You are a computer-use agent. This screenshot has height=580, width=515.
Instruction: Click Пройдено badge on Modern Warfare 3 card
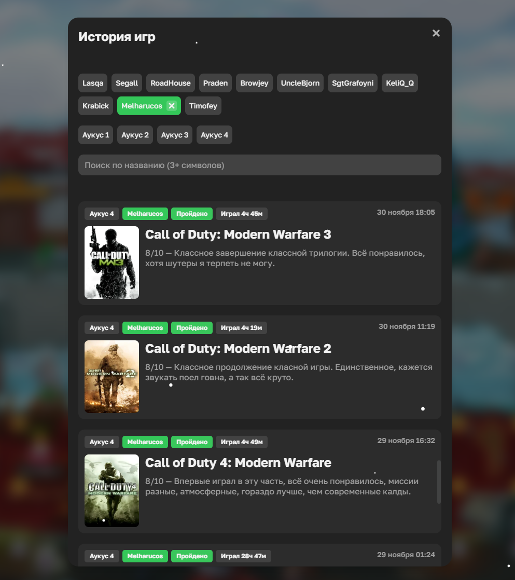pos(192,214)
